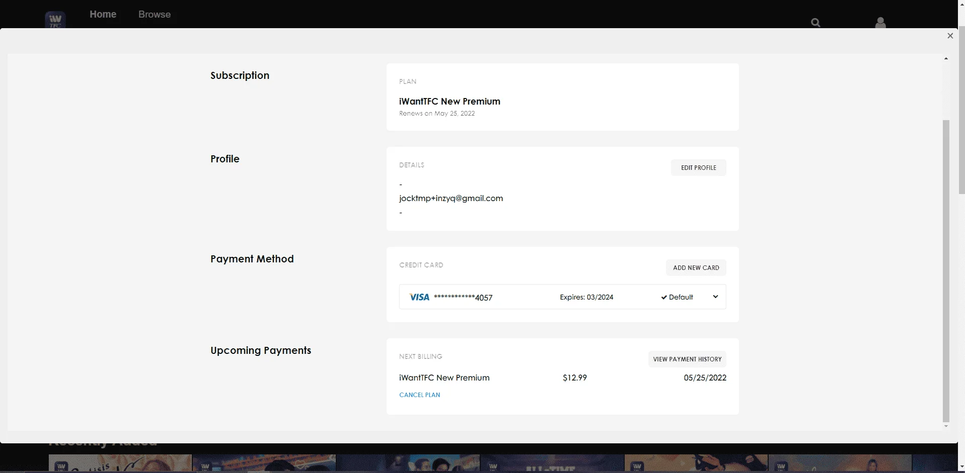Click the Expires: 03/2024 text
Viewport: 965px width, 473px height.
(x=586, y=297)
